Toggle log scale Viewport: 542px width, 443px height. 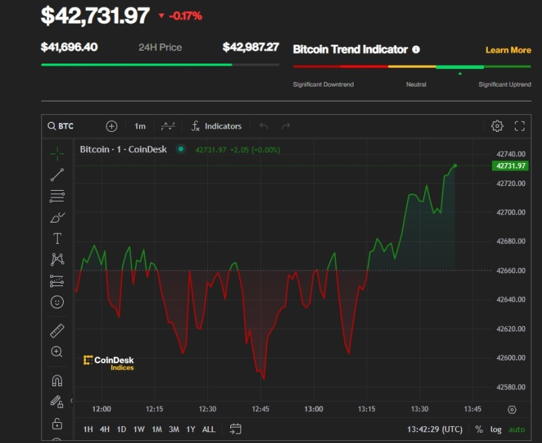(x=496, y=429)
